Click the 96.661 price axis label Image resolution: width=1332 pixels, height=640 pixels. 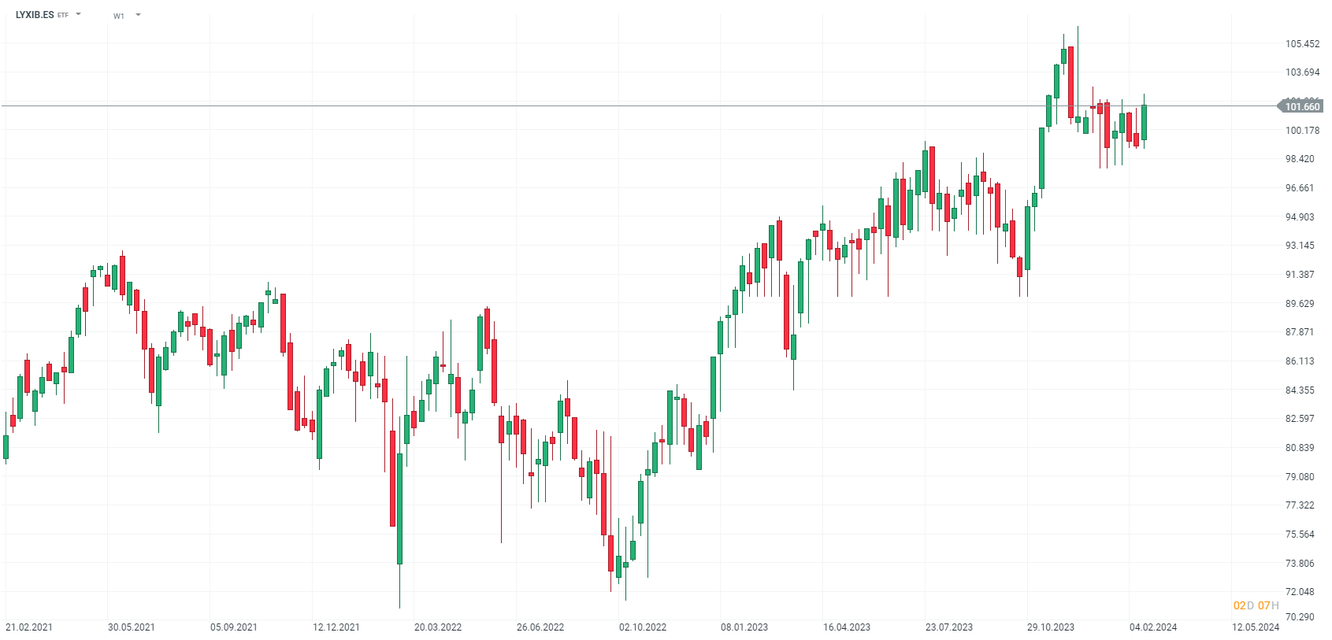coord(1300,188)
